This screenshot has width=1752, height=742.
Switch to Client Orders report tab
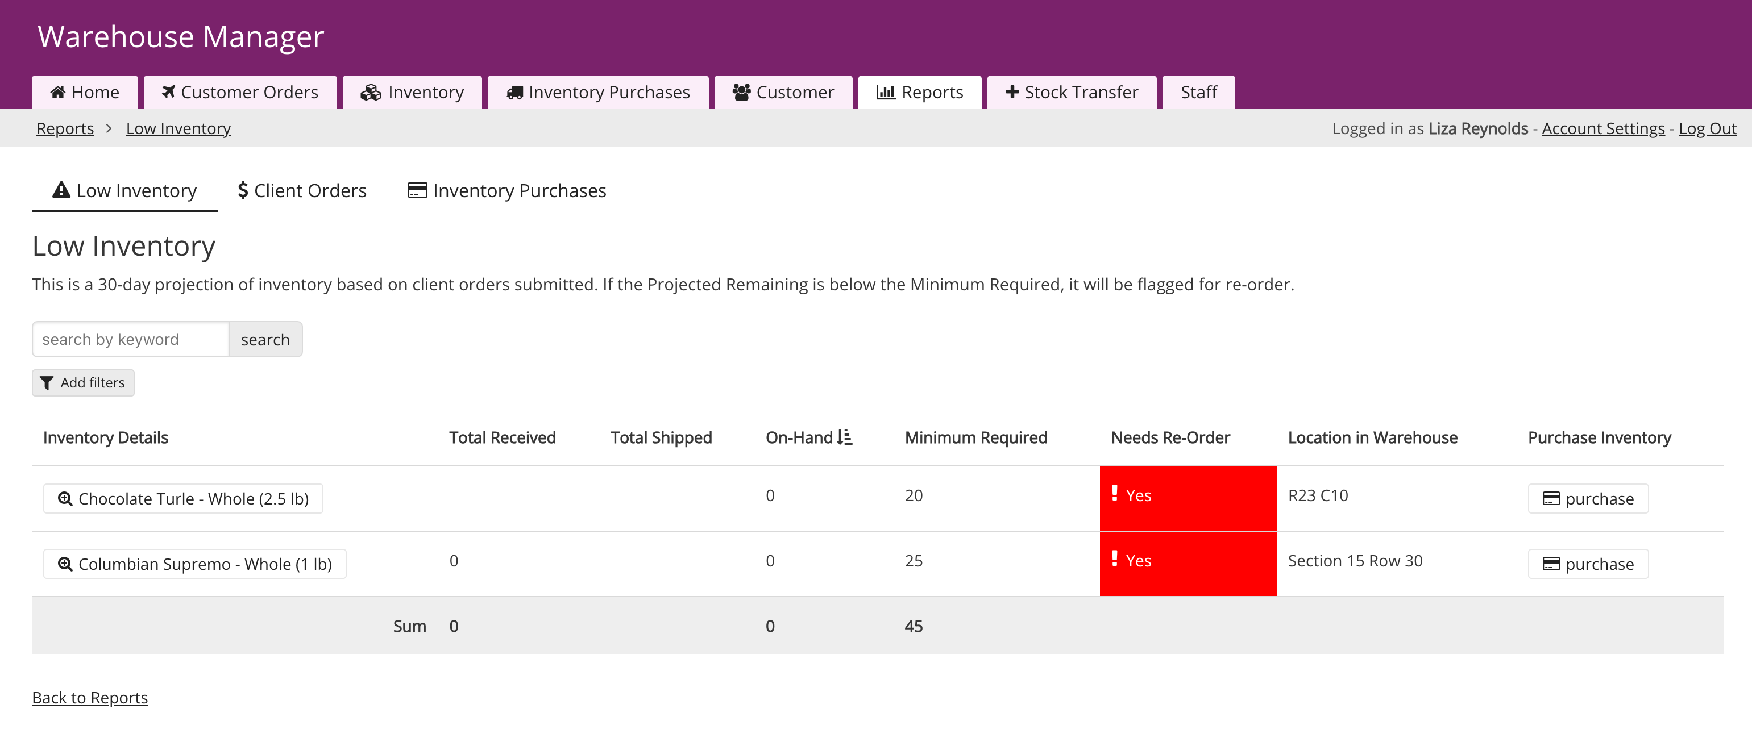pyautogui.click(x=302, y=191)
